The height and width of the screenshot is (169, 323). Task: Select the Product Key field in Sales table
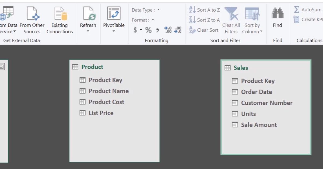coord(258,81)
